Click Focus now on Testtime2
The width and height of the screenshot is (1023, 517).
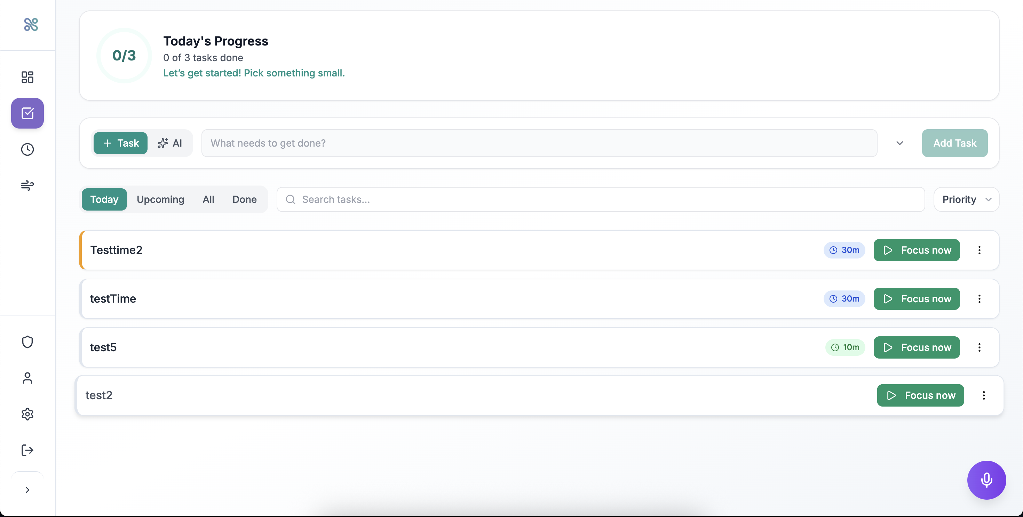(x=916, y=250)
